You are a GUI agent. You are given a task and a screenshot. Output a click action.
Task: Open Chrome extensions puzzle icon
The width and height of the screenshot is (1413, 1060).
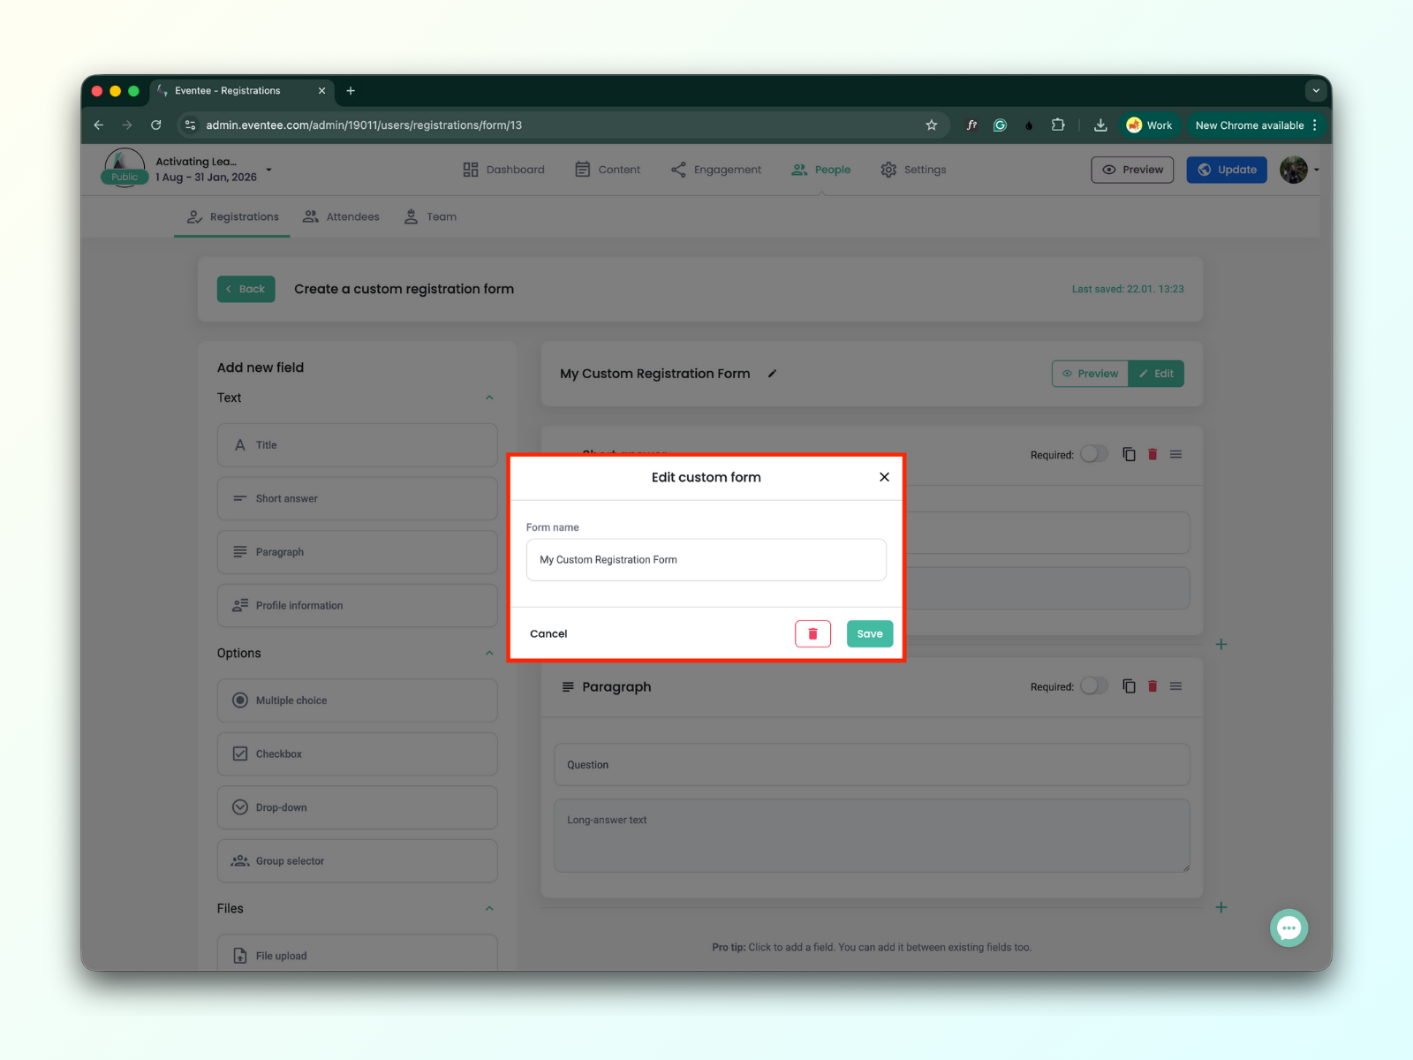coord(1058,125)
